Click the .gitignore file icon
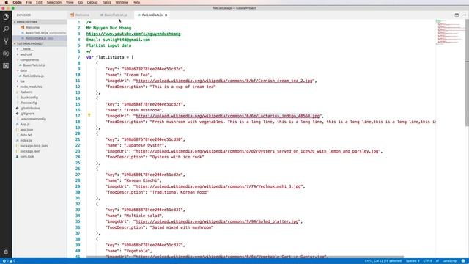 pyautogui.click(x=18, y=114)
